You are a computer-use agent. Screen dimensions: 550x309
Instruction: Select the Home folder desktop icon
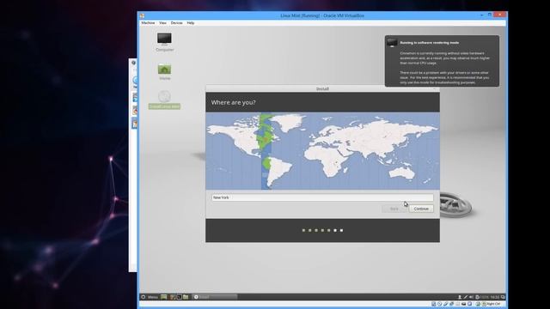[164, 72]
